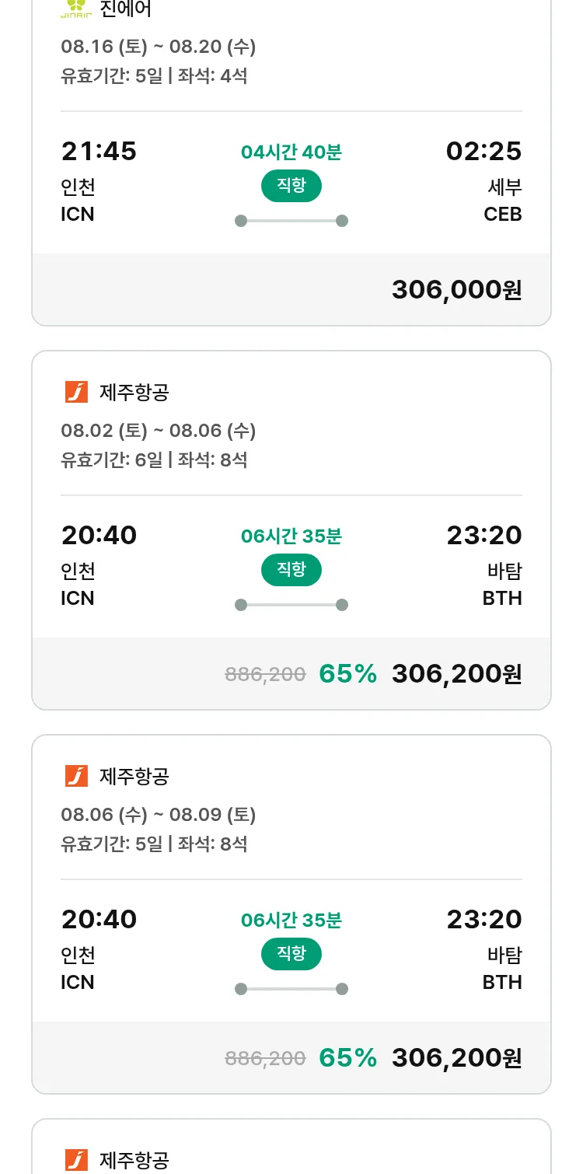Click 65% discount on the 08.02 departure card
The width and height of the screenshot is (583, 1174).
[347, 674]
